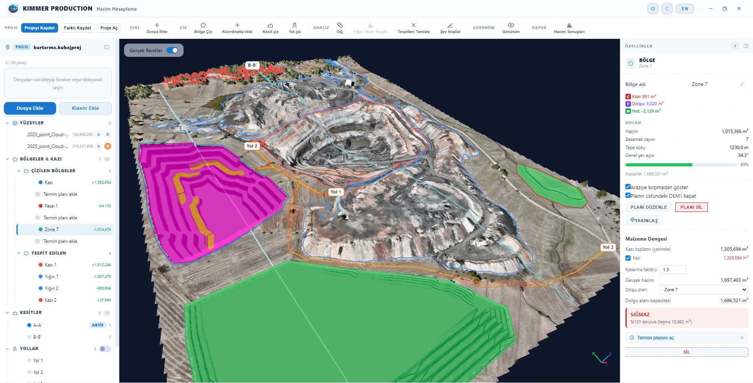Toggle the Yollar visibility switch
Screen dimensions: 753x383
[x=105, y=349]
